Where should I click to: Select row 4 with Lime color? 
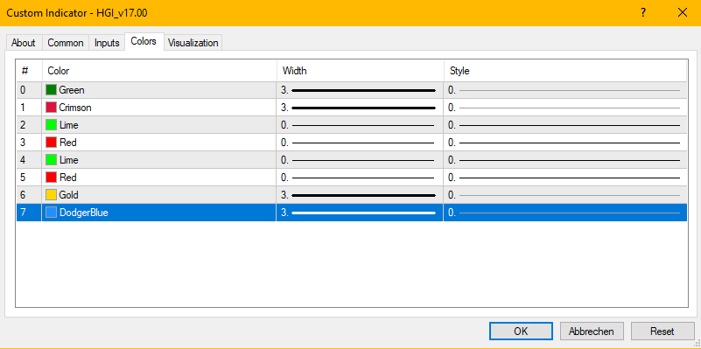tap(352, 160)
